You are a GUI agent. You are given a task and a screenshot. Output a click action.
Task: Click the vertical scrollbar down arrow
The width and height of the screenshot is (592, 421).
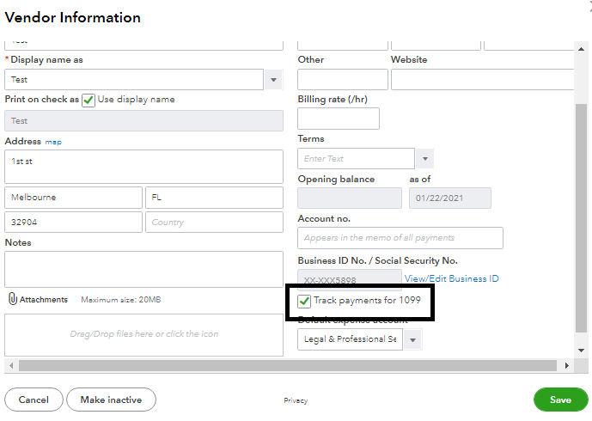pos(582,351)
